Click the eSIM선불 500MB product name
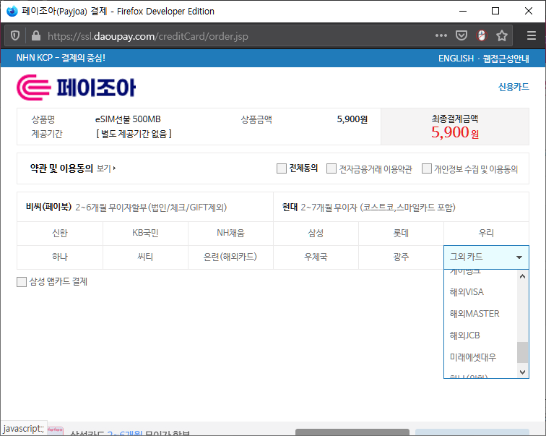The height and width of the screenshot is (436, 546). 128,119
